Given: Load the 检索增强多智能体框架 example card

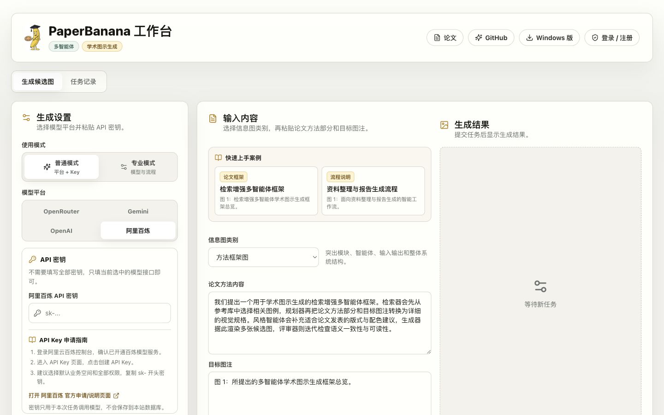Looking at the screenshot, I should [266, 191].
